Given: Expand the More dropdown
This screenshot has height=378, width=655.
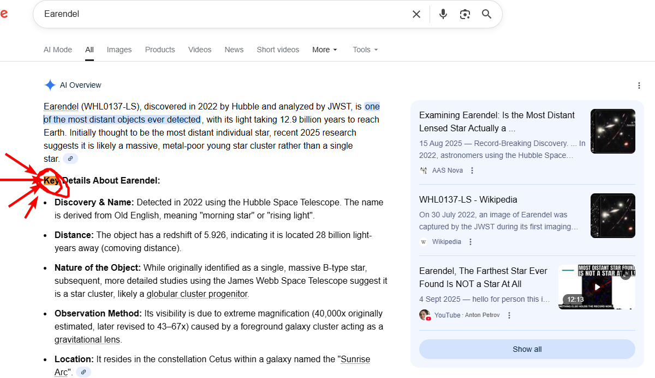Looking at the screenshot, I should pyautogui.click(x=325, y=50).
